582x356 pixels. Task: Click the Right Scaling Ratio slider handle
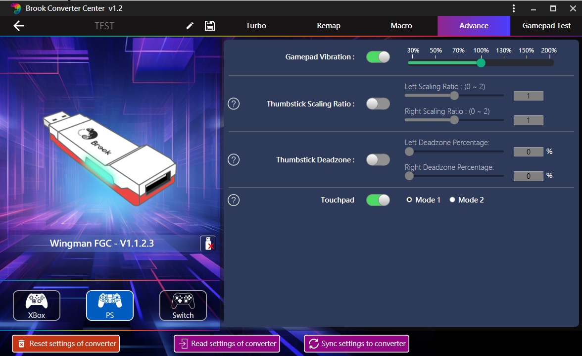[454, 120]
